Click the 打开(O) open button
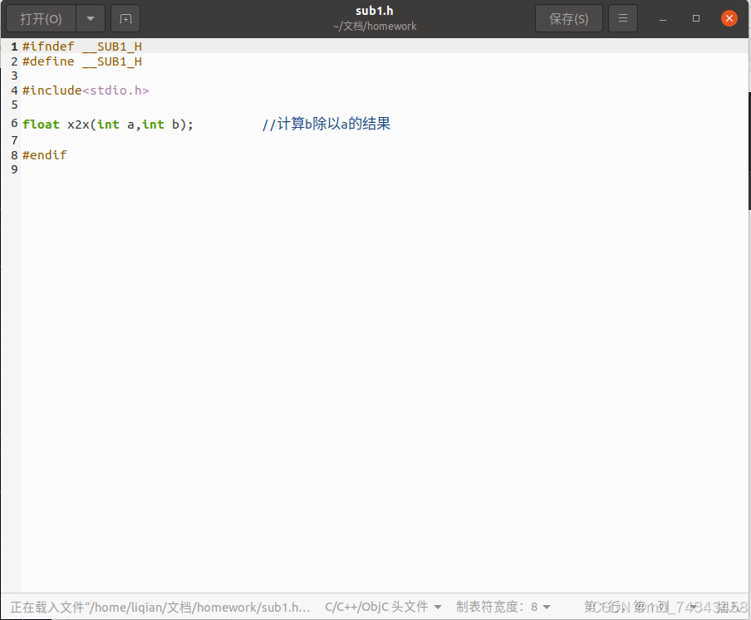 40,17
